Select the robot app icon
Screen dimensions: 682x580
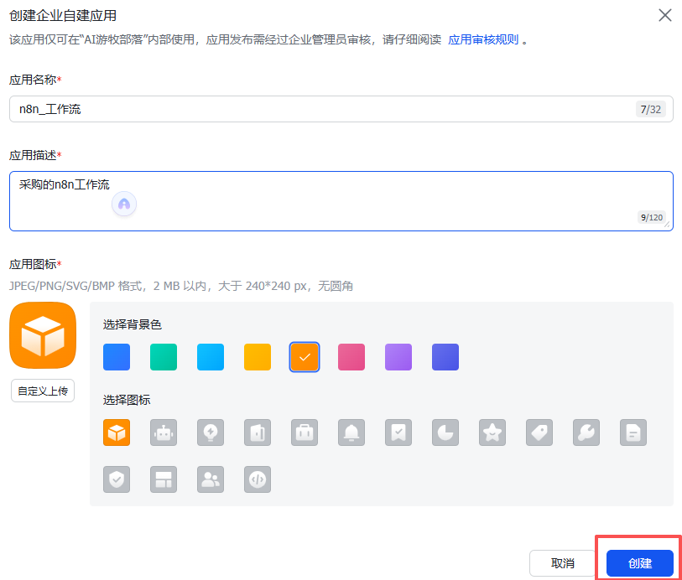click(164, 432)
